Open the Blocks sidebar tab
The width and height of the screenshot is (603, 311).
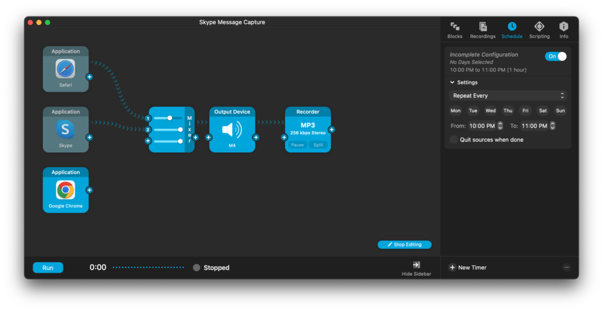click(x=455, y=31)
